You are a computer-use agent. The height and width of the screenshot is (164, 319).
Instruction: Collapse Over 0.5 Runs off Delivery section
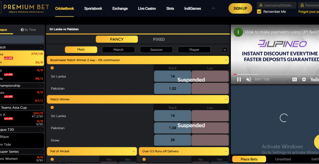pos(226,151)
